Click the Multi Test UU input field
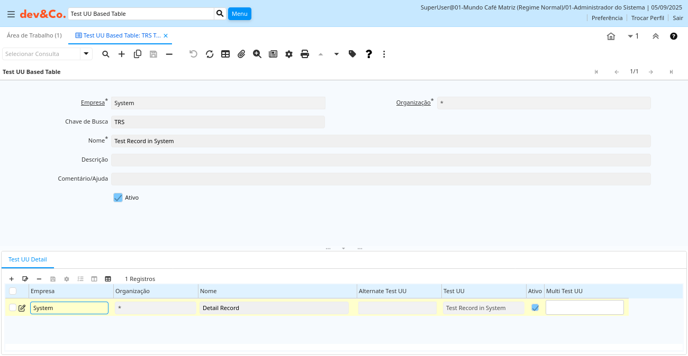 584,307
